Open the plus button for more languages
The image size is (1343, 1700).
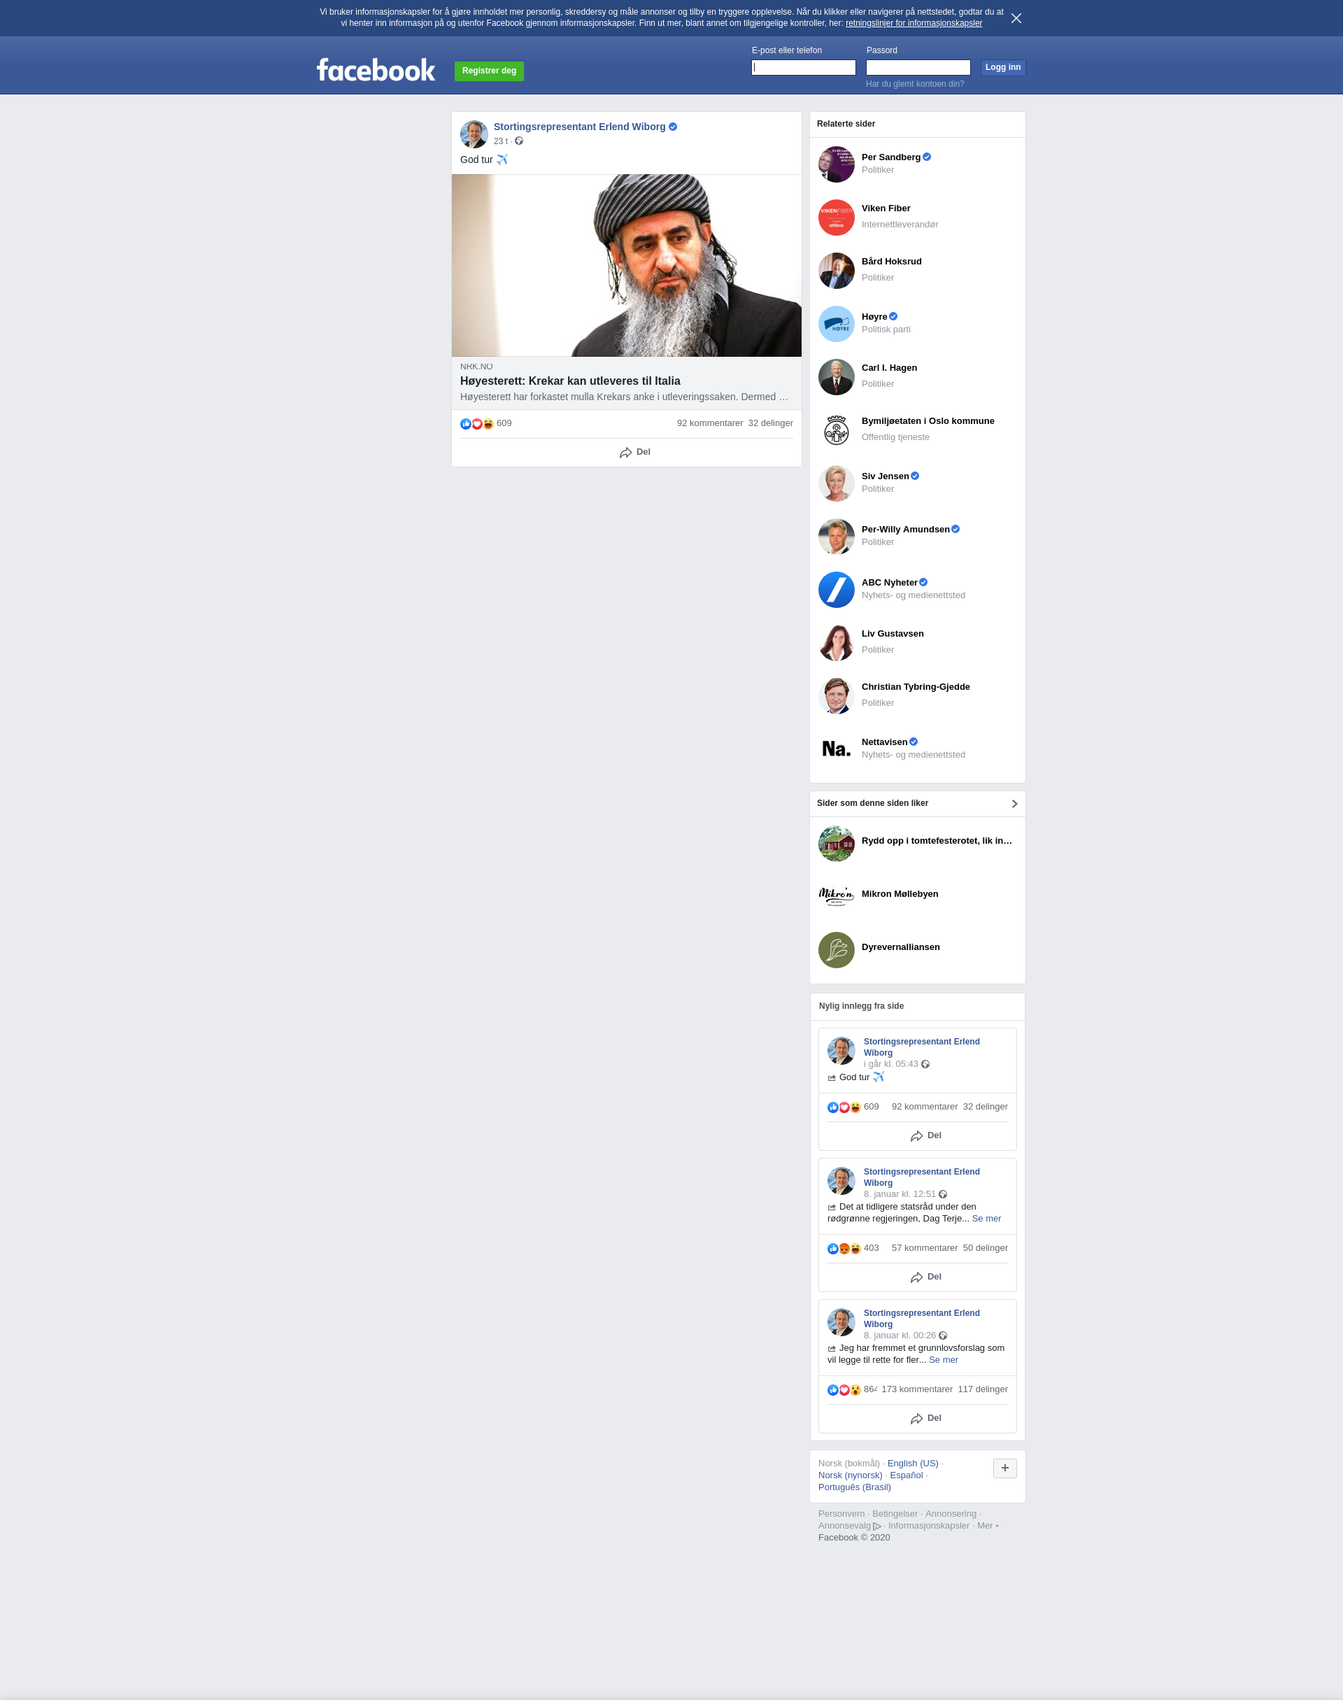pos(1005,1468)
